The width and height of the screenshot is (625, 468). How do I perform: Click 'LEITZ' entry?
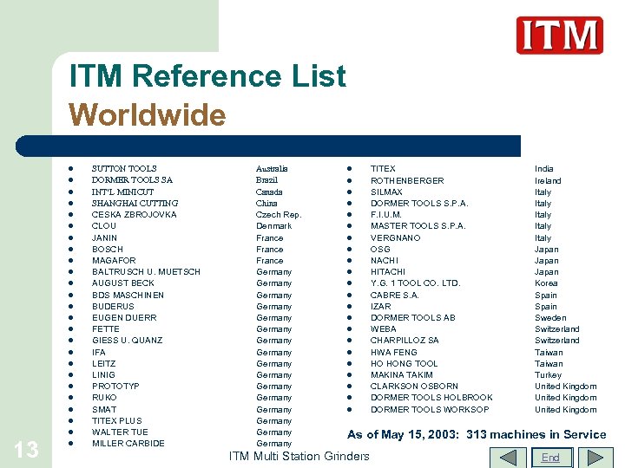tap(103, 364)
